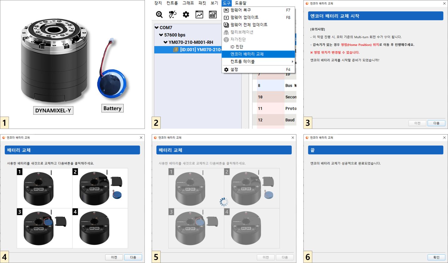The width and height of the screenshot is (448, 263).
Task: Open the 패킷 menu
Action: pyautogui.click(x=202, y=3)
